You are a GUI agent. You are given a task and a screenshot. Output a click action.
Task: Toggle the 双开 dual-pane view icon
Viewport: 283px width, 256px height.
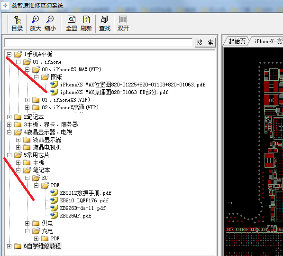123,19
